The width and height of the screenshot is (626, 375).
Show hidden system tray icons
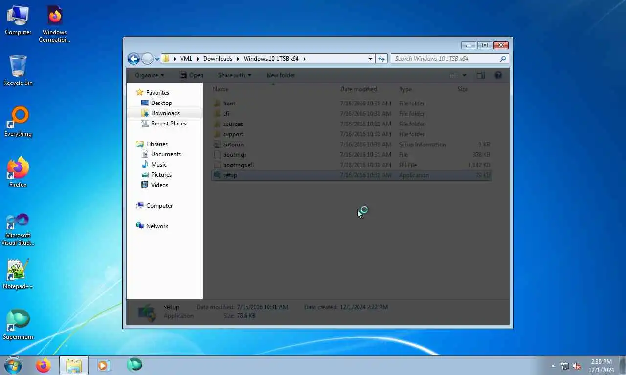(553, 366)
